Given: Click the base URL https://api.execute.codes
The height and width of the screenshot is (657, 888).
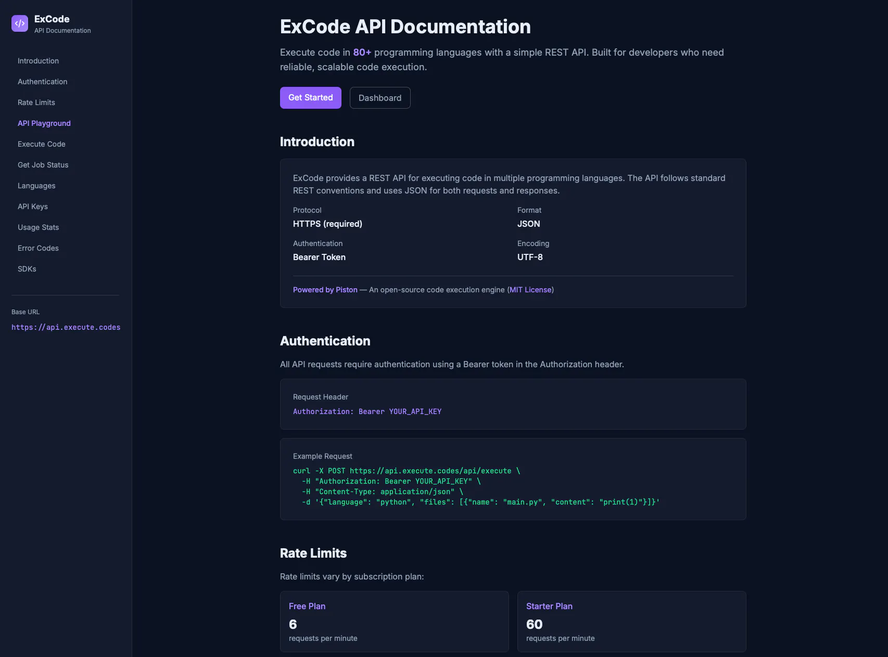Looking at the screenshot, I should click(66, 327).
